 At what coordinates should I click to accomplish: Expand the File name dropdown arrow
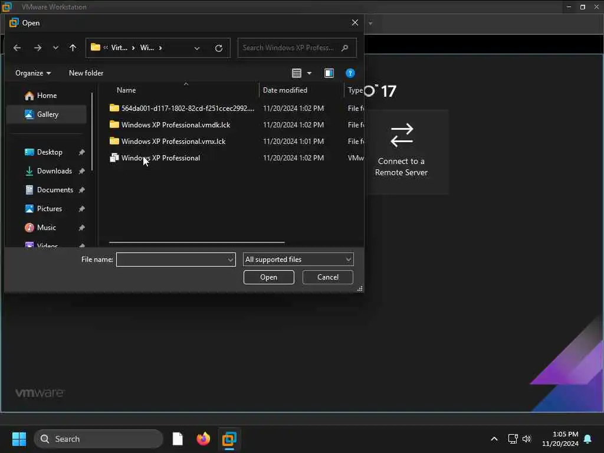tap(231, 260)
